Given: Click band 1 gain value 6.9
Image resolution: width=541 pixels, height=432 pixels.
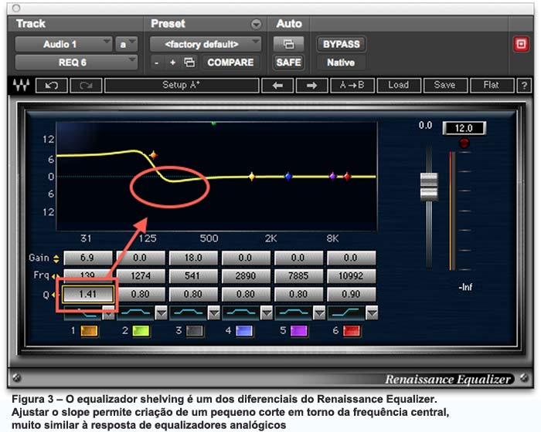Looking at the screenshot, I should [87, 258].
